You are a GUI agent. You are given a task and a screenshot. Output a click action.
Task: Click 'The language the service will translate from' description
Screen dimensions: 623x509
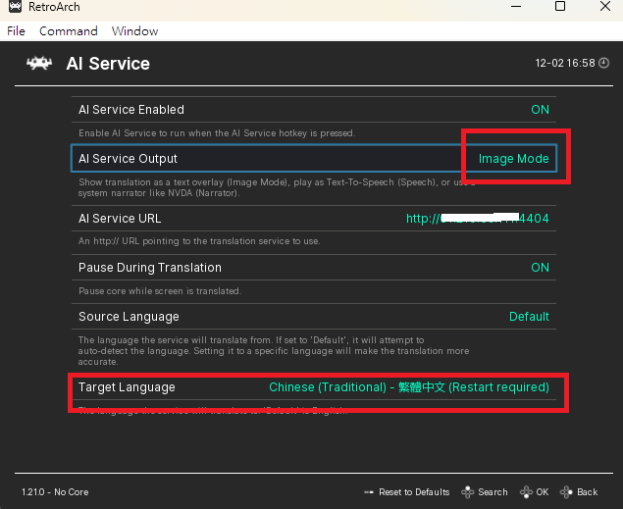[x=274, y=351]
